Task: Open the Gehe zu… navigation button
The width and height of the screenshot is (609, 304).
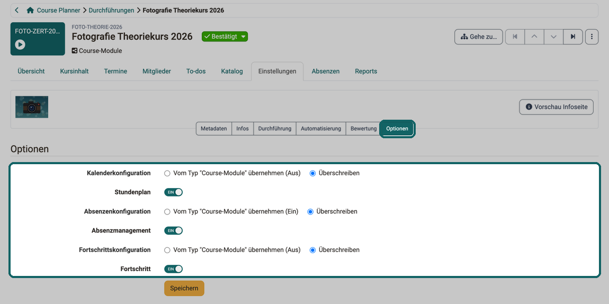Action: (x=479, y=37)
